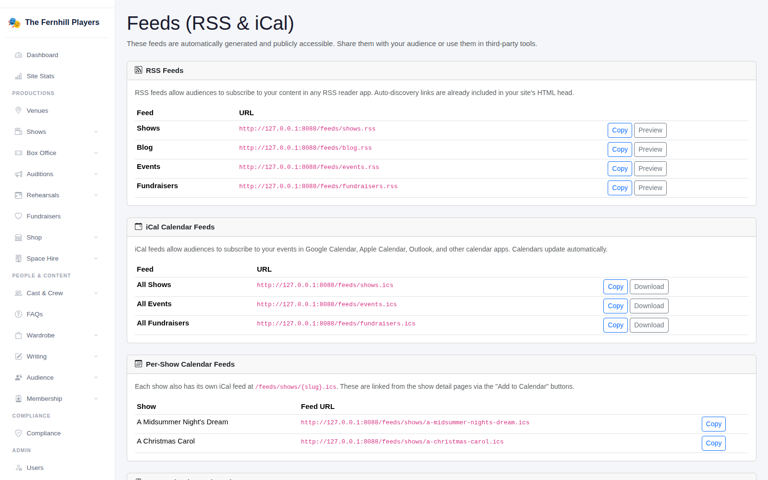Screen dimensions: 768x480
Task: Click the Shop storefront icon
Action: click(x=18, y=237)
